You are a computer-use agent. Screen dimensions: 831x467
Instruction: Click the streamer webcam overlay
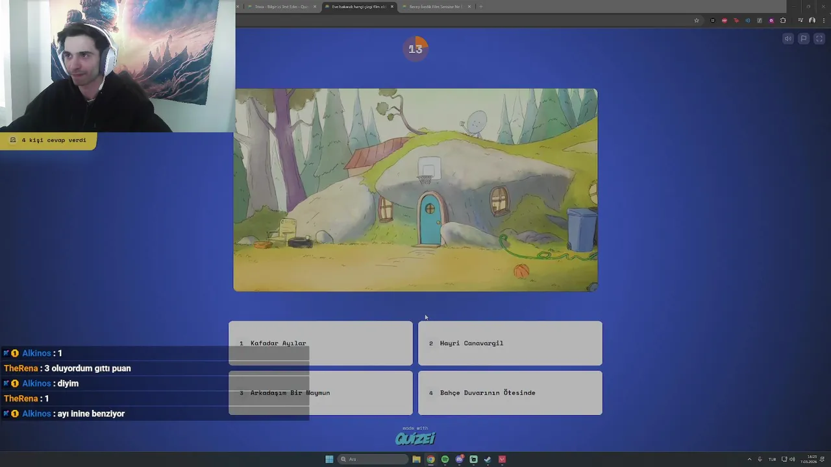pyautogui.click(x=118, y=66)
